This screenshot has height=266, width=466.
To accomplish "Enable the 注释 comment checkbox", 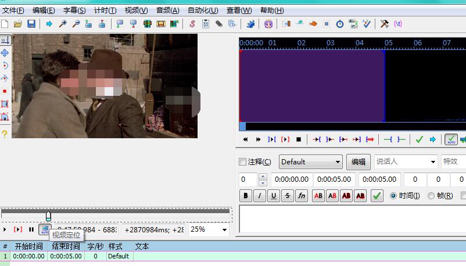I will click(243, 162).
